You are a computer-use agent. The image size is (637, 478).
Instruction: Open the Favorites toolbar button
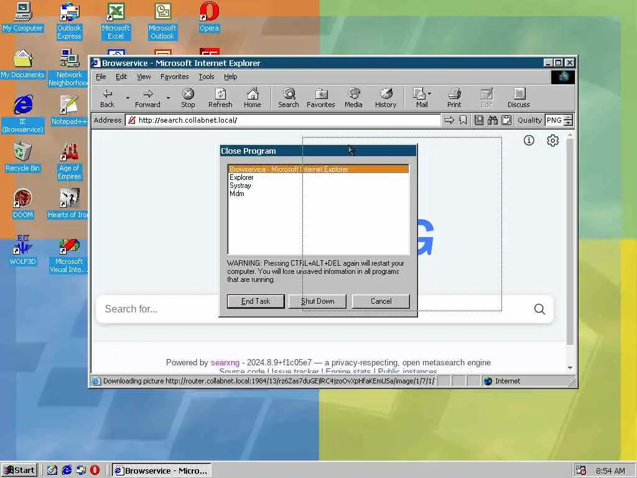coord(321,98)
